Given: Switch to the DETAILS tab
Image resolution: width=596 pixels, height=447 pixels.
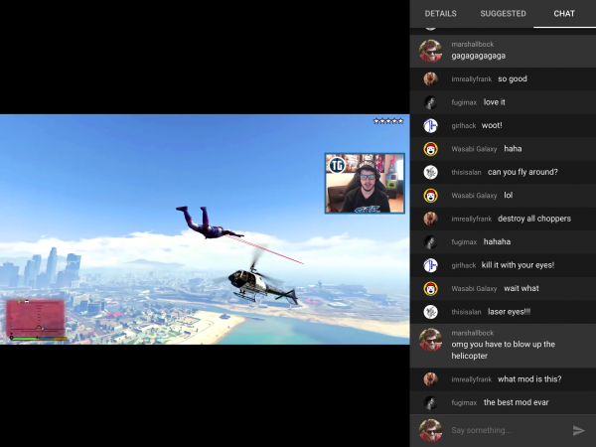Looking at the screenshot, I should coord(440,14).
